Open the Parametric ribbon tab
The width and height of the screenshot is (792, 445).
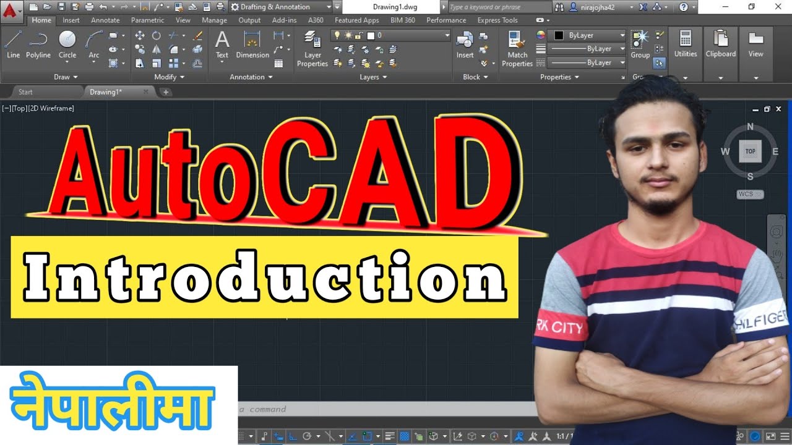pyautogui.click(x=148, y=20)
